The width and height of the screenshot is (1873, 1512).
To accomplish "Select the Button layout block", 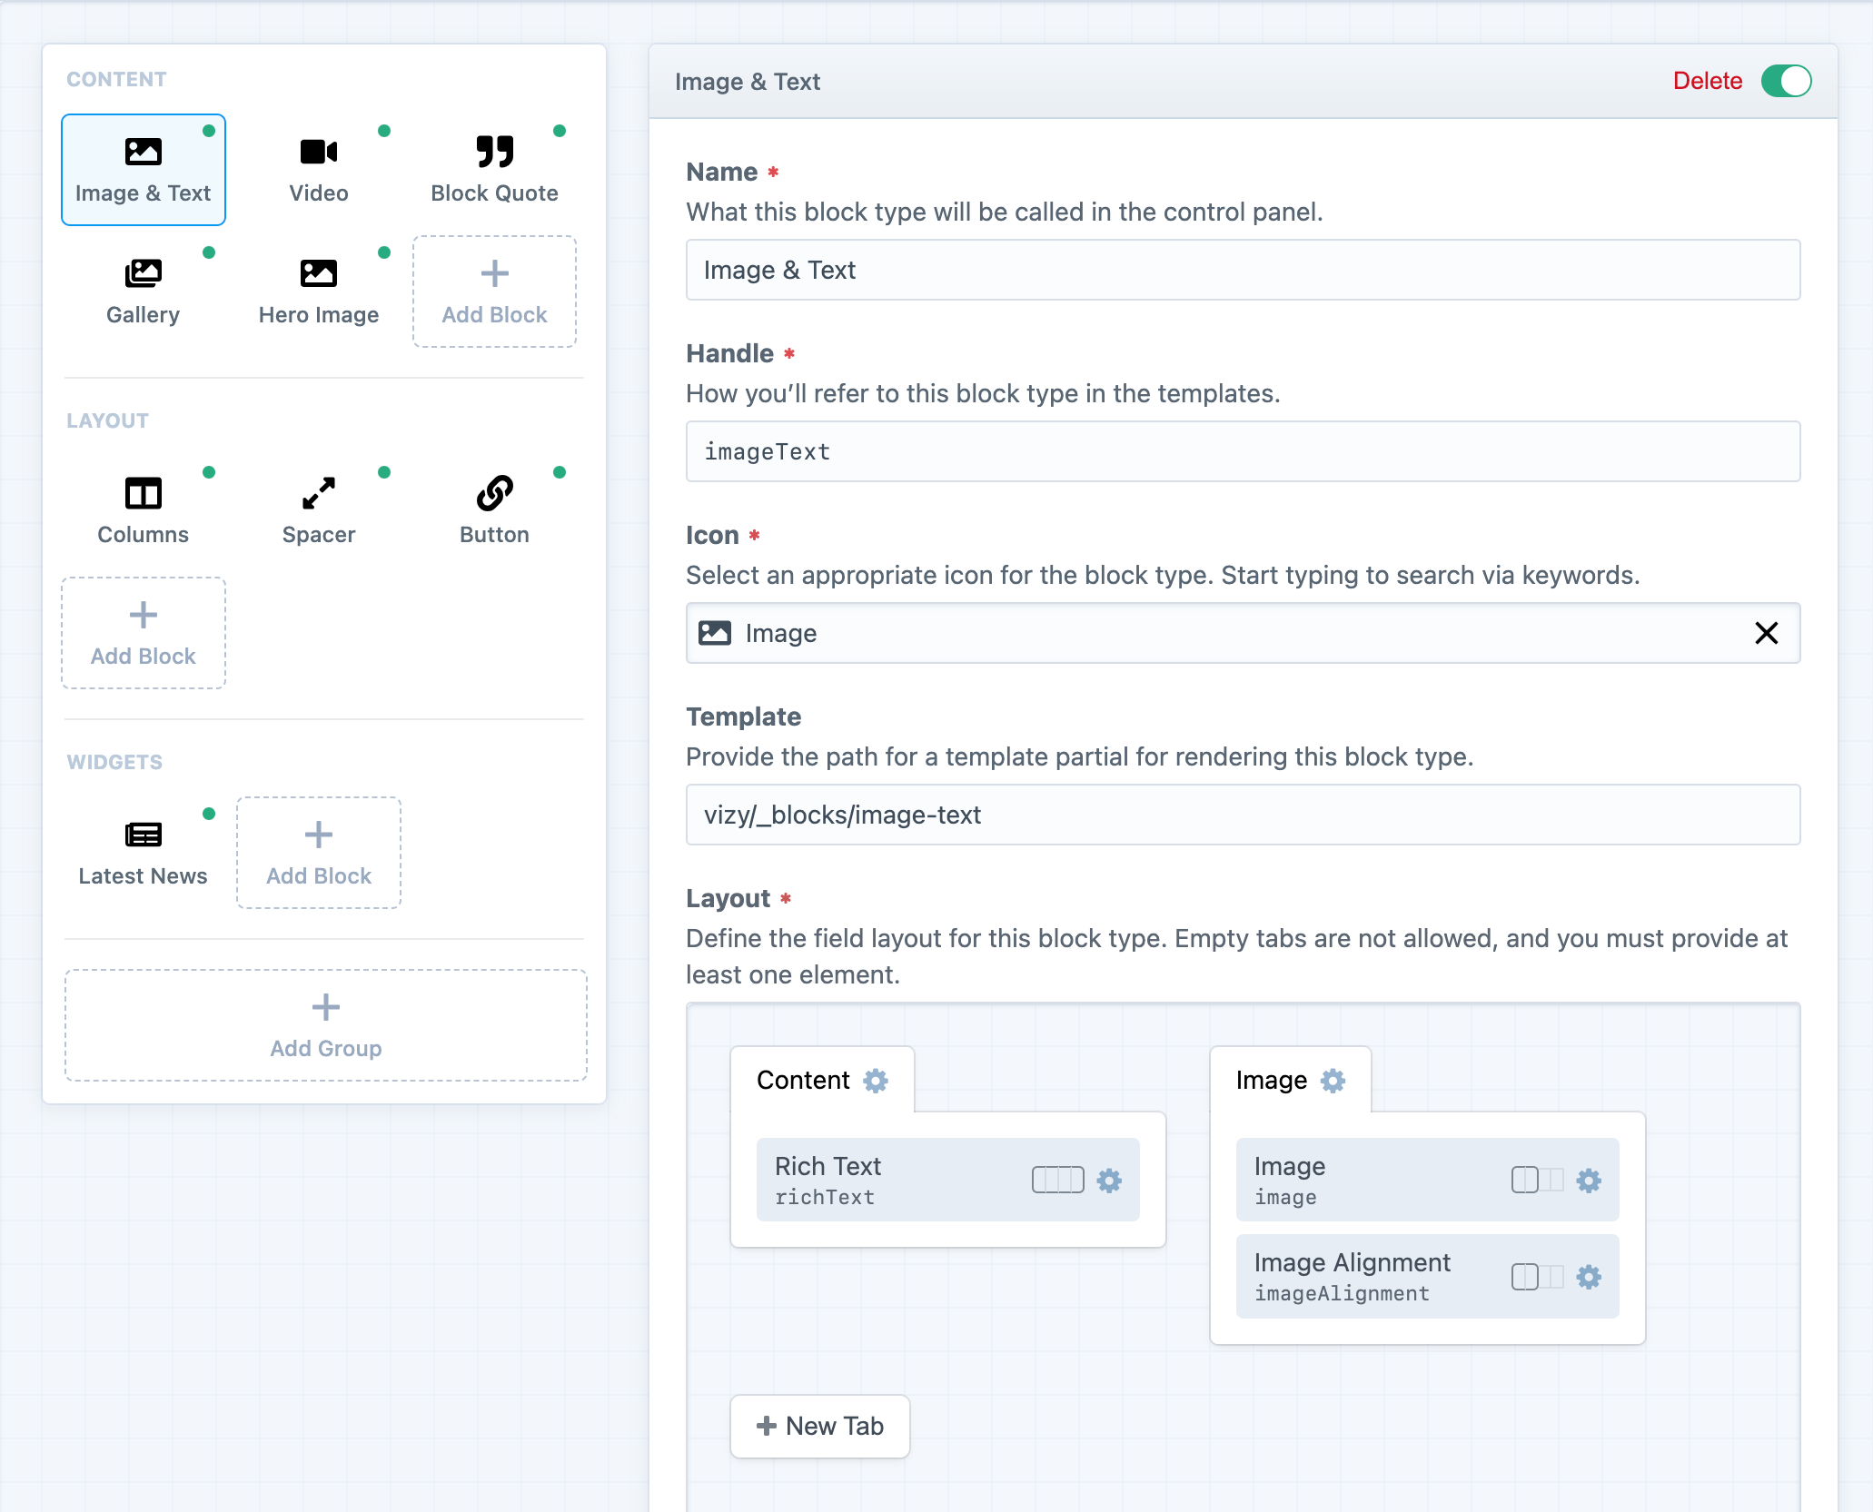I will point(494,511).
